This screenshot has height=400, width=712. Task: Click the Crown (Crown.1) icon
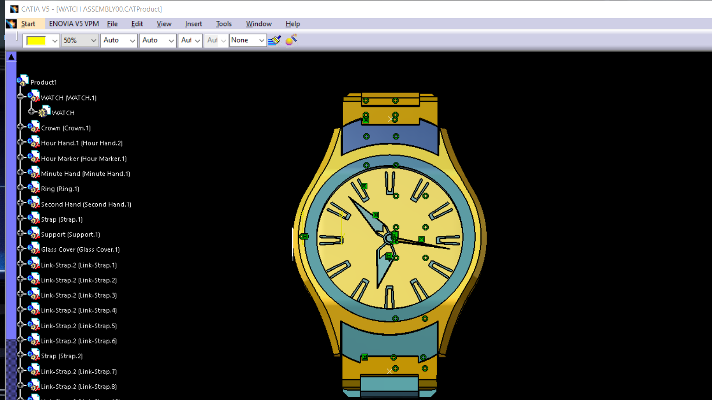33,126
